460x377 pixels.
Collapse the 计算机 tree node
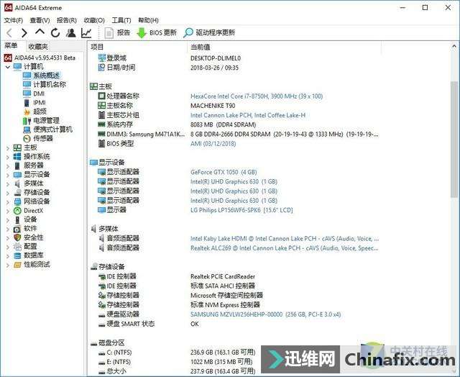click(x=8, y=67)
